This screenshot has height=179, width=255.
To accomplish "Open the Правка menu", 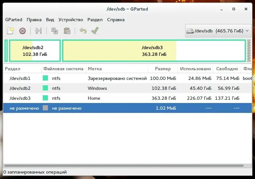I will [x=34, y=20].
